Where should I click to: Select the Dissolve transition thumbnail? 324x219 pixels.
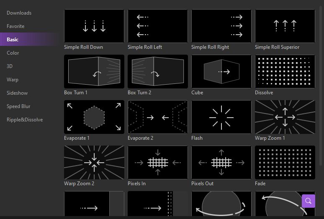click(x=285, y=72)
